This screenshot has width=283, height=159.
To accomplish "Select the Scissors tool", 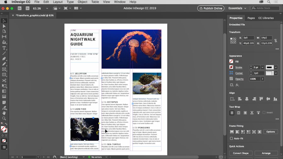I will pyautogui.click(x=4, y=80).
